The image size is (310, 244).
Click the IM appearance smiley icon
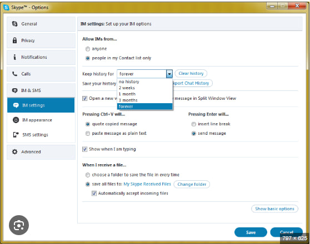coord(16,120)
